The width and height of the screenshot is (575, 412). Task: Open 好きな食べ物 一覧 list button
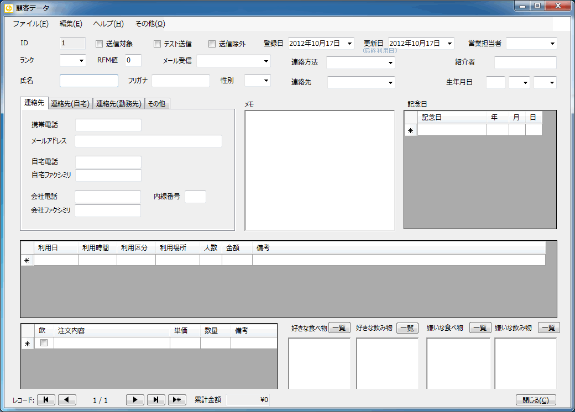[339, 328]
